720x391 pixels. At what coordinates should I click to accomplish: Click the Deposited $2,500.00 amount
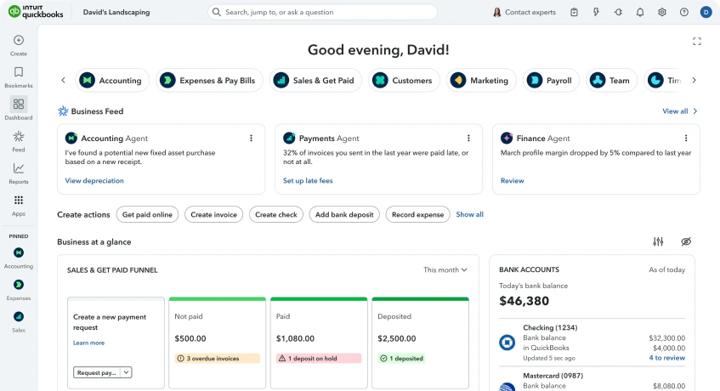pos(397,338)
